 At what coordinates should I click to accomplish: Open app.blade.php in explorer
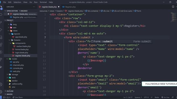(x=21, y=37)
